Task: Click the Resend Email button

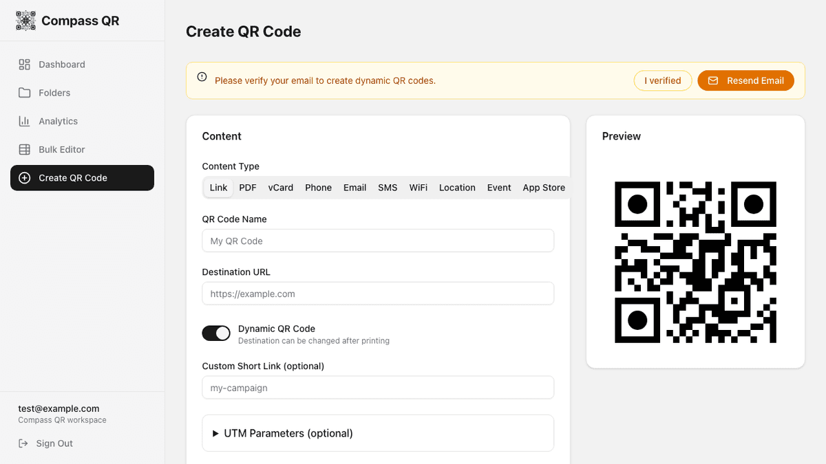Action: (745, 80)
